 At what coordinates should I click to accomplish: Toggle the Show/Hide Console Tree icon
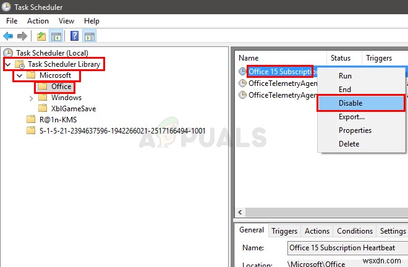[x=56, y=36]
